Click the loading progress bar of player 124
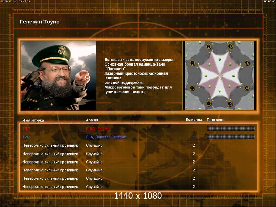 coord(231,137)
